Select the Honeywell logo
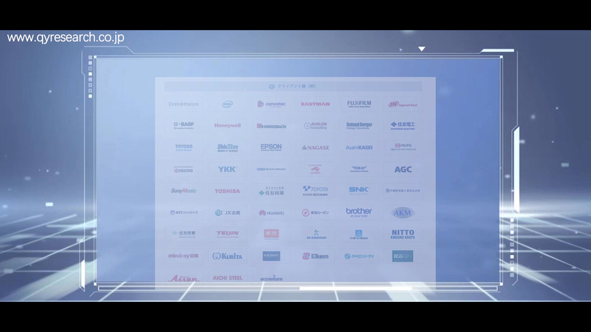This screenshot has width=591, height=332. pyautogui.click(x=227, y=125)
